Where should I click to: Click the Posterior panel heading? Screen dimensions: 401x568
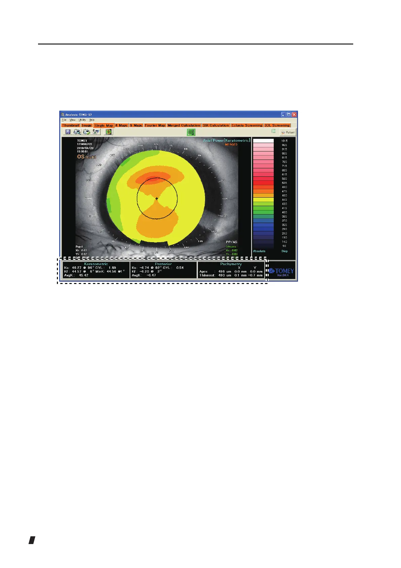[x=163, y=264]
